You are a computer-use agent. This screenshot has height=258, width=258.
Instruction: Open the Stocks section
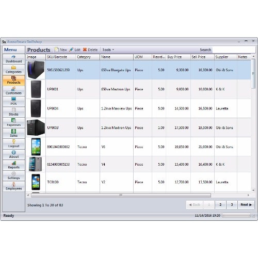click(14, 112)
